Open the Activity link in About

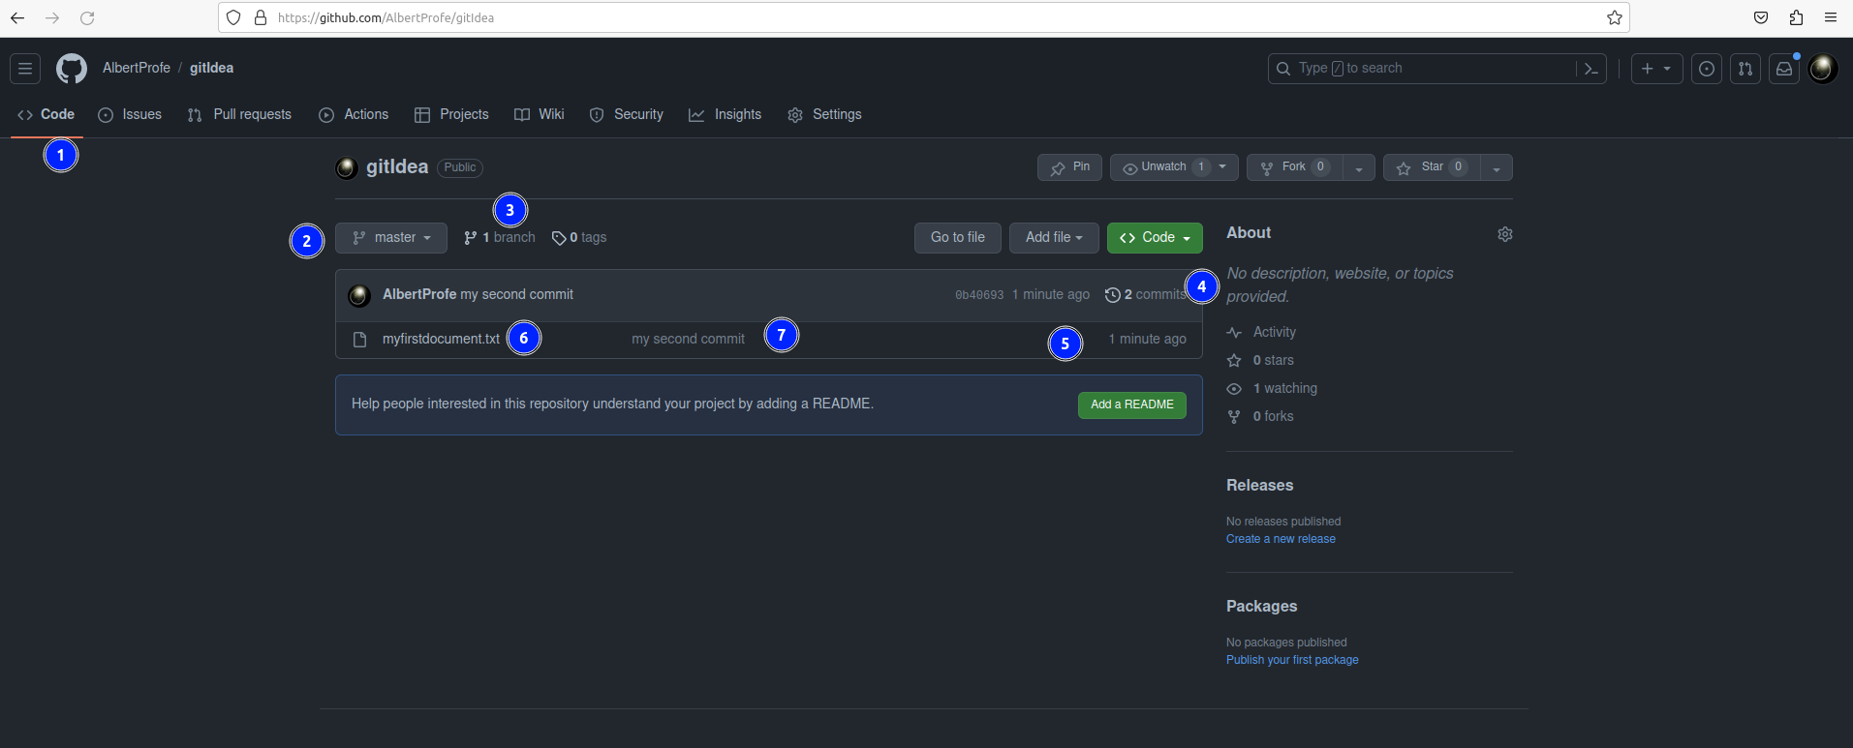coord(1261,332)
